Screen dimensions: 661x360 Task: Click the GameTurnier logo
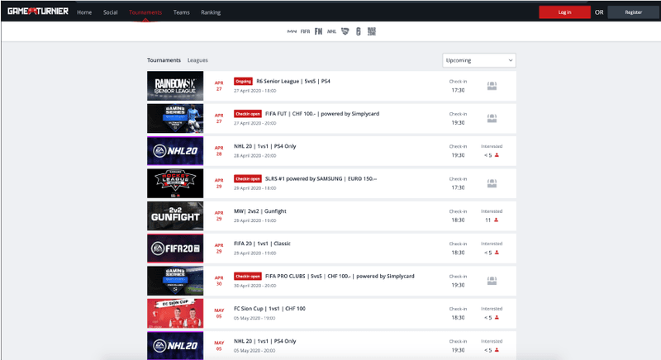tap(37, 12)
